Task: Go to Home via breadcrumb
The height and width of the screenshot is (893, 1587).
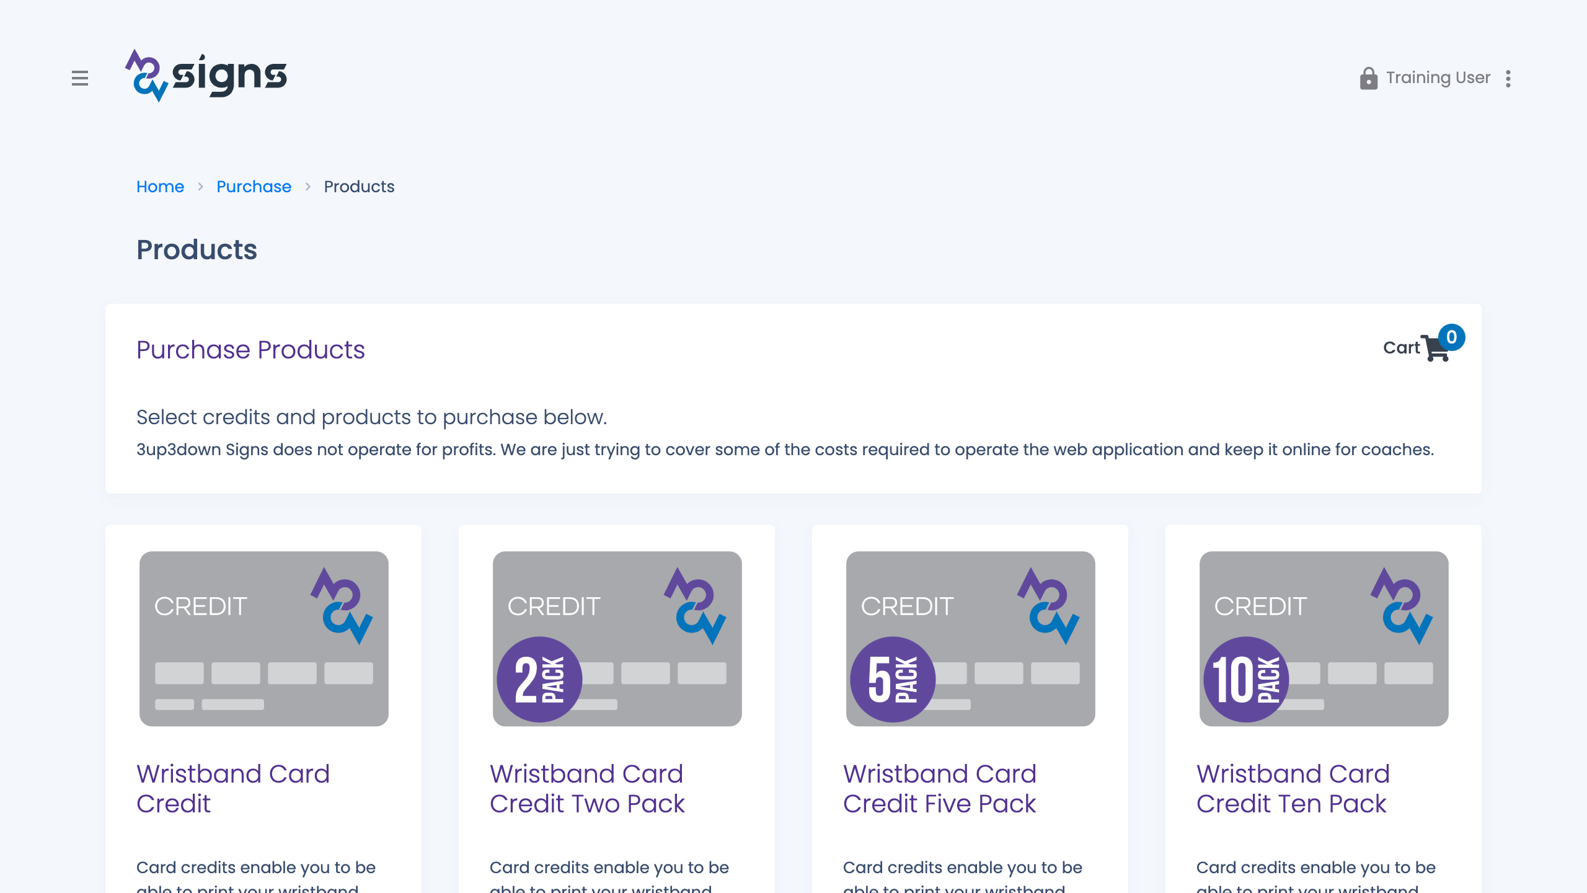Action: point(160,187)
